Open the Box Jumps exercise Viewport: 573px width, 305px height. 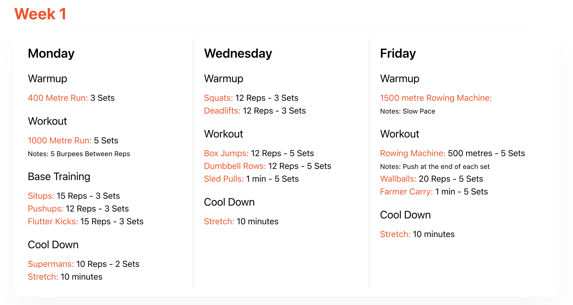[226, 153]
